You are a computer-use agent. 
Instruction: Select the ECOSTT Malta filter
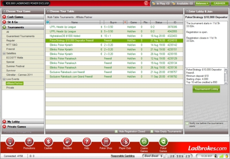point(15,58)
